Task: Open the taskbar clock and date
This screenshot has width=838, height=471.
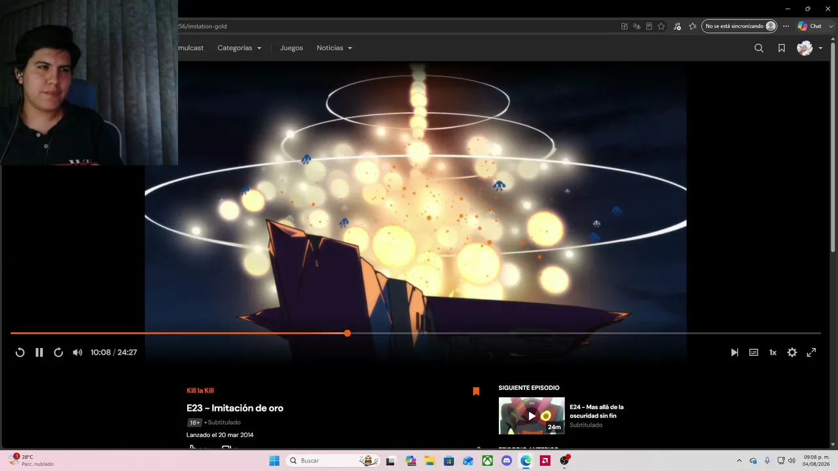Action: (816, 461)
